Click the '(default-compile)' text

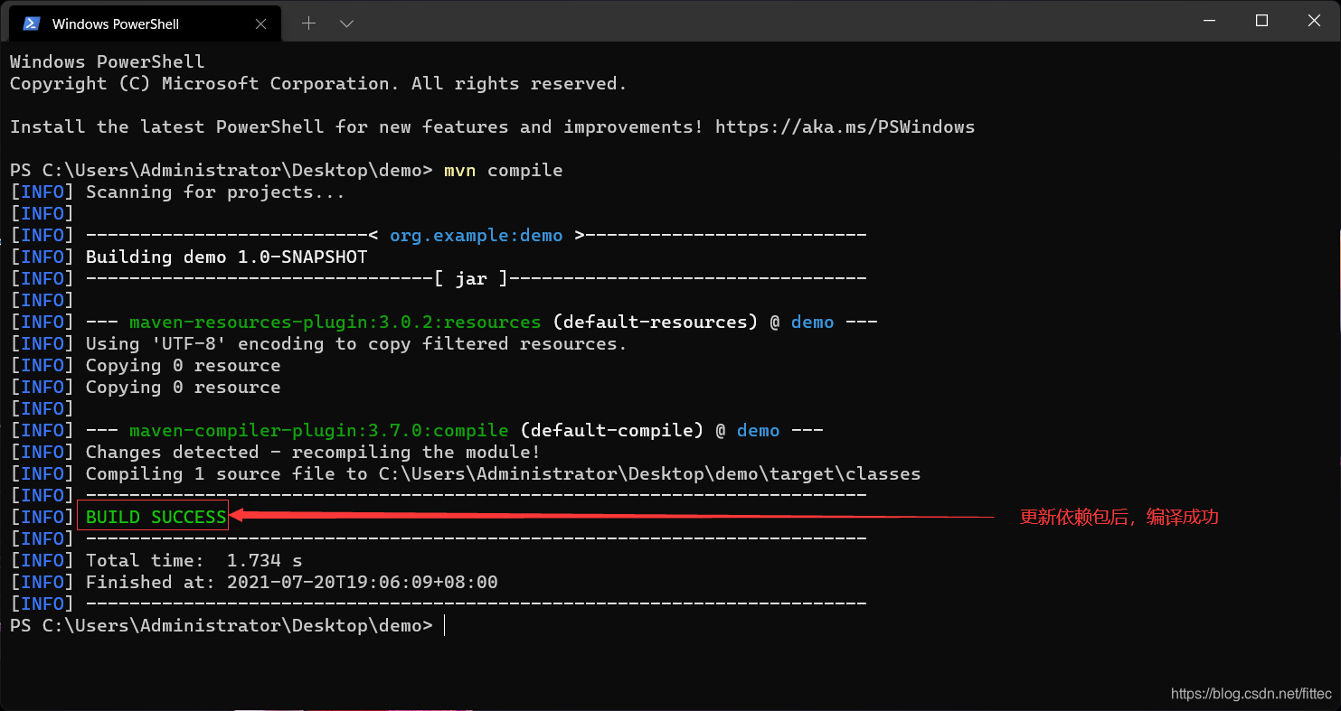tap(611, 431)
